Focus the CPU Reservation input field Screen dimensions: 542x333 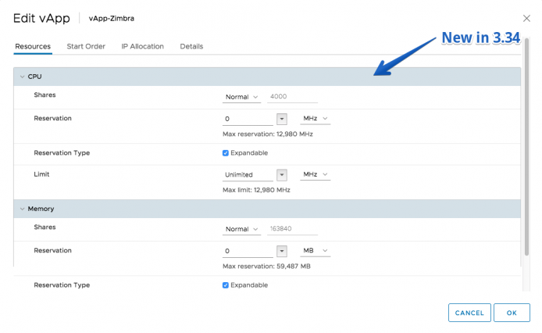248,119
